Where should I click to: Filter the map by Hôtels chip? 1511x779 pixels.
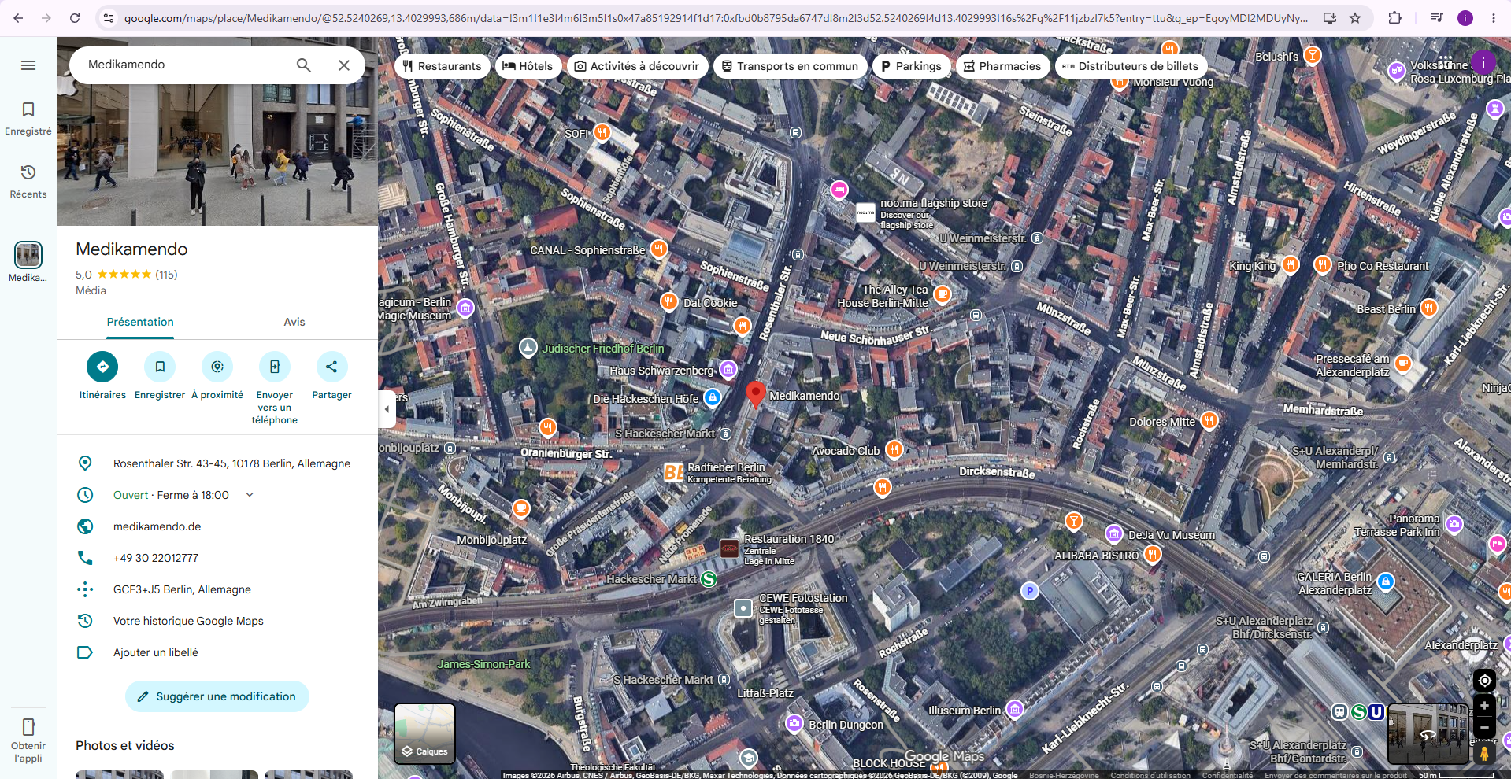click(528, 66)
